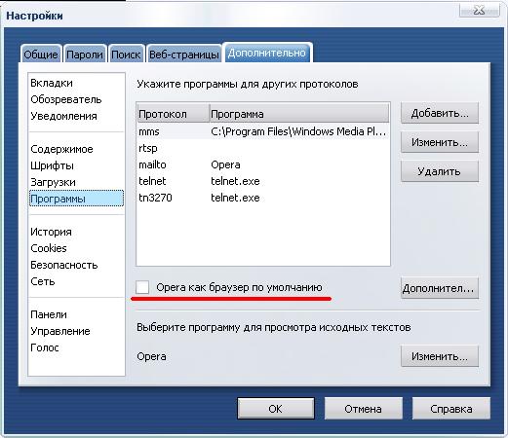Click Opera source viewer label
The image size is (508, 438).
click(151, 356)
